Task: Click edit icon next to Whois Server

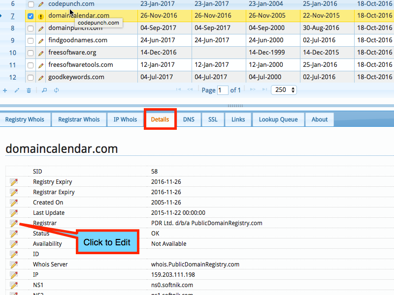Action: point(14,265)
